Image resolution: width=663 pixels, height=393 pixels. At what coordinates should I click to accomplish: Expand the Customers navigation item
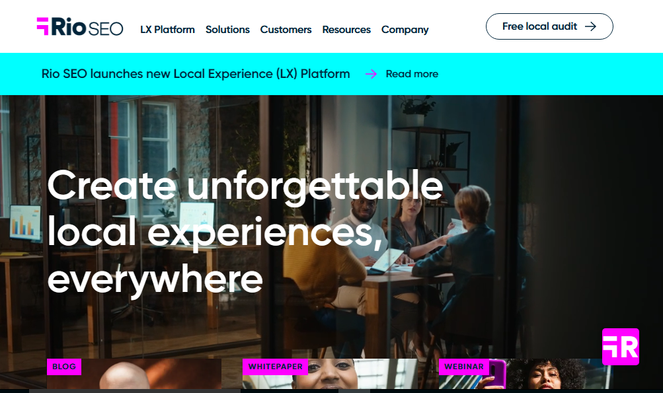(286, 30)
